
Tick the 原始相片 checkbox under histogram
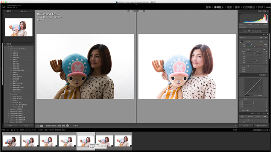click(x=240, y=27)
